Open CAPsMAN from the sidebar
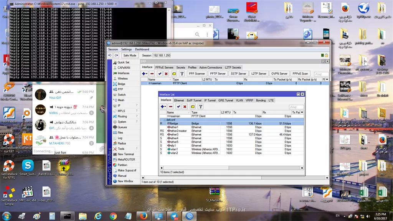 click(124, 68)
